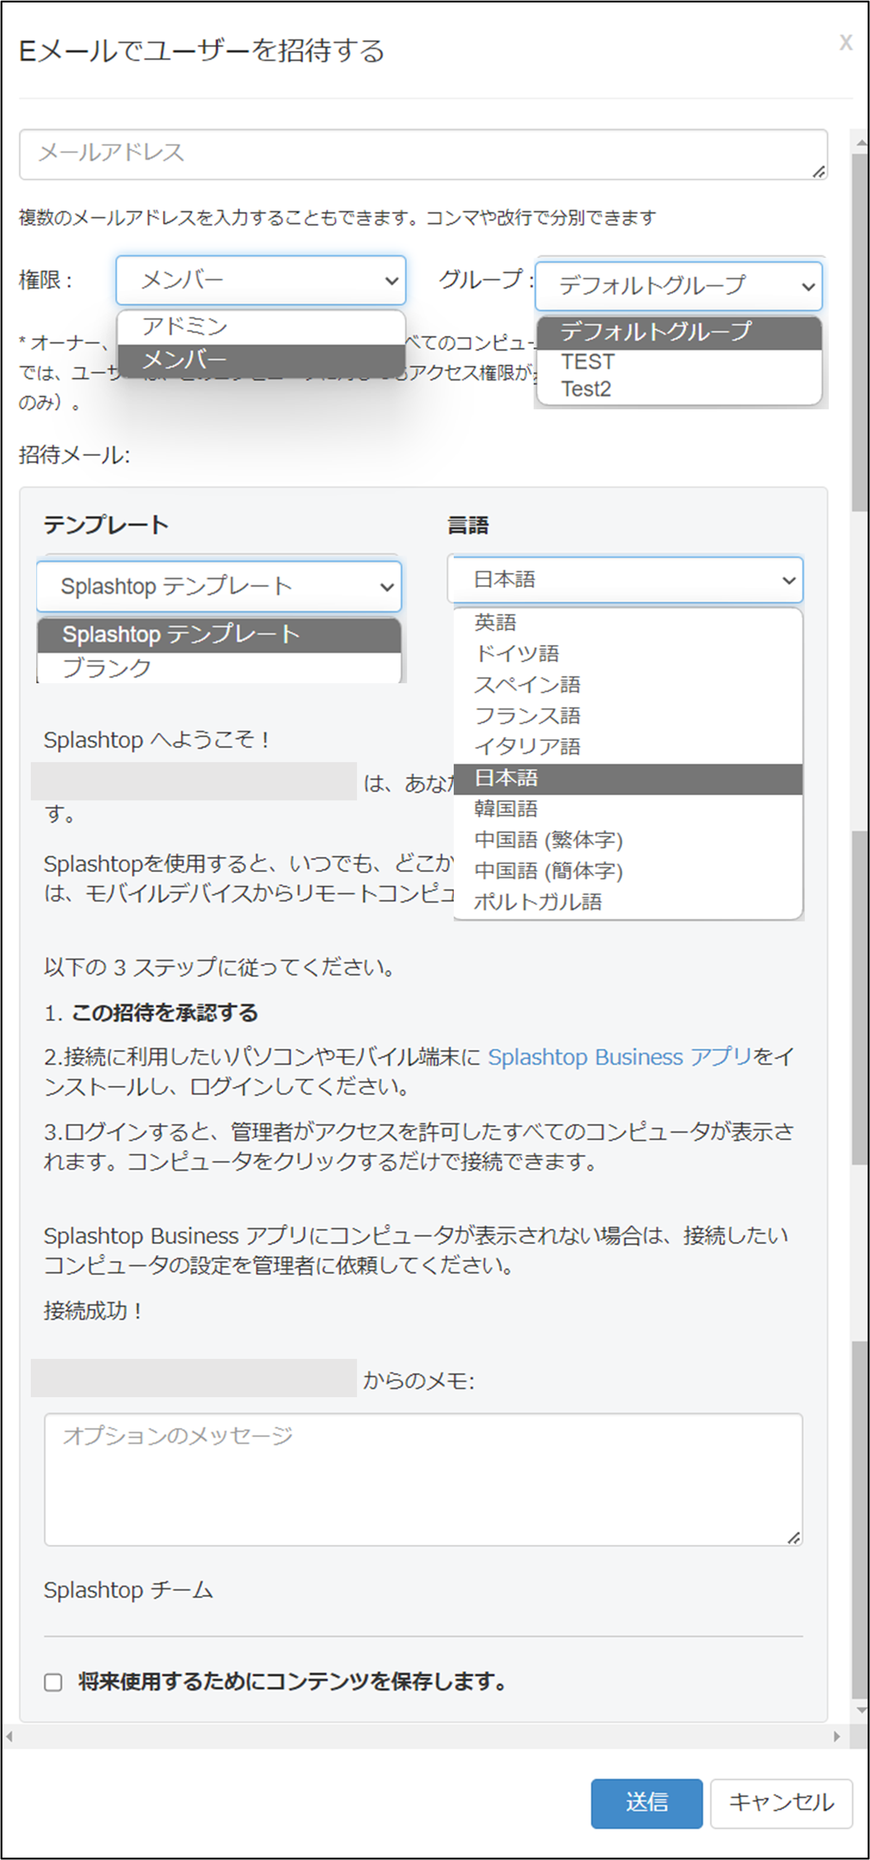870x1860 pixels.
Task: Click the オプションのメッセージ text area
Action: [423, 1479]
